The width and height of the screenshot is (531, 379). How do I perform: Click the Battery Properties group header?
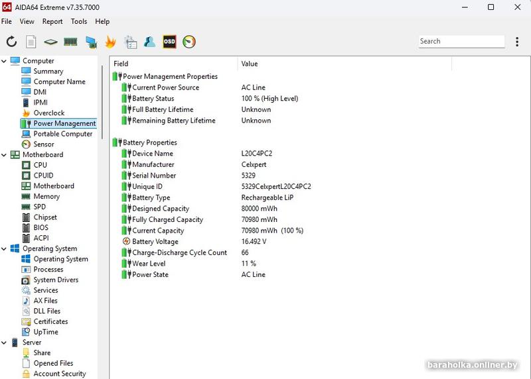pos(145,142)
